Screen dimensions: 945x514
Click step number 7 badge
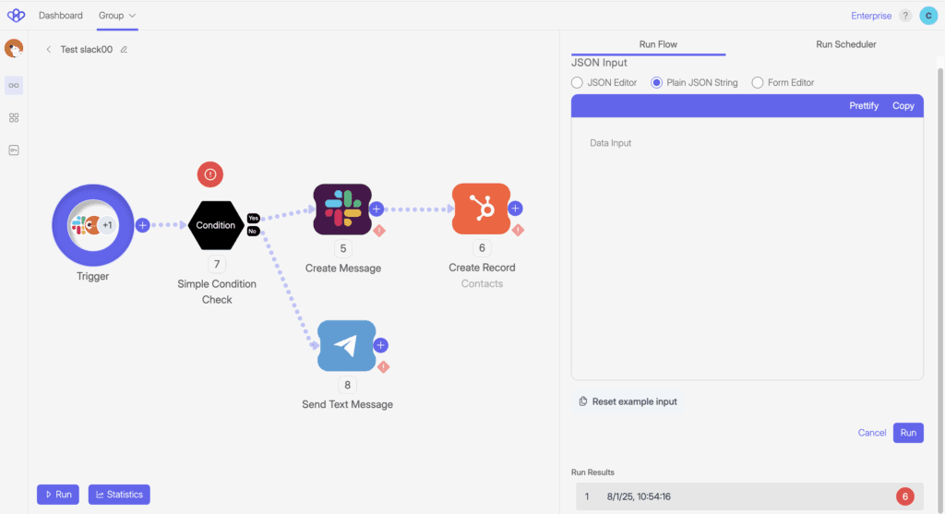tap(216, 264)
